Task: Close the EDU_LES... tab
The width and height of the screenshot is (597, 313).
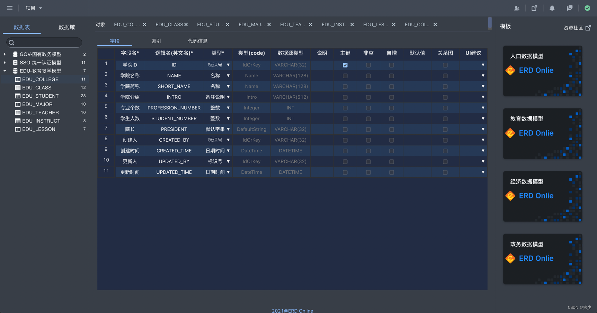Action: point(394,25)
